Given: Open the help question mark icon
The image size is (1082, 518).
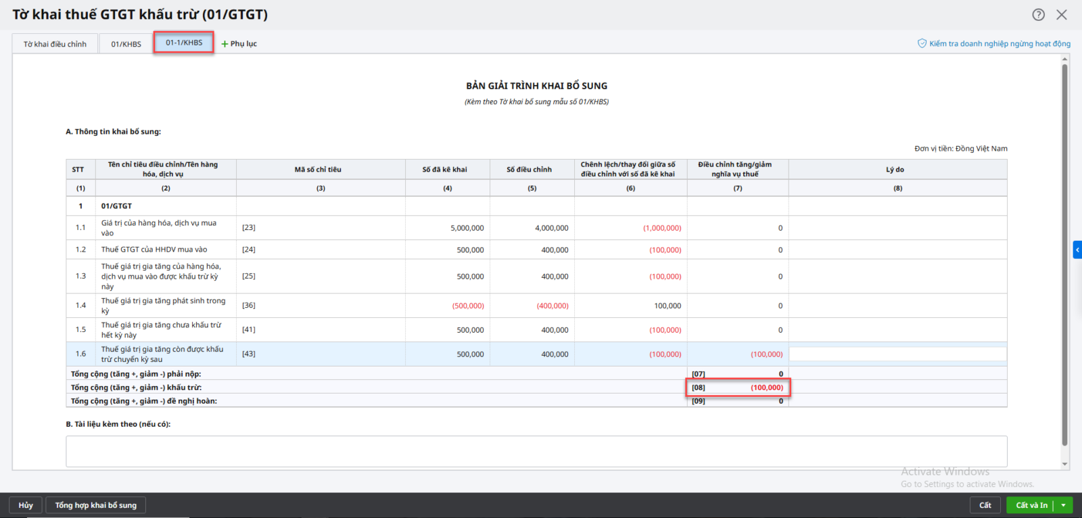Looking at the screenshot, I should tap(1038, 15).
